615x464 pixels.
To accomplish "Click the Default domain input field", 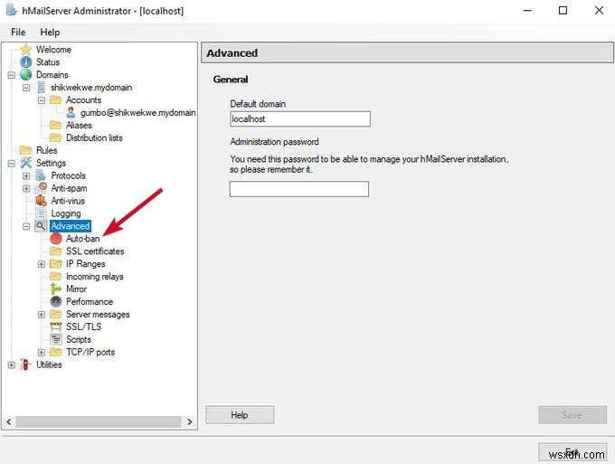I will 300,118.
